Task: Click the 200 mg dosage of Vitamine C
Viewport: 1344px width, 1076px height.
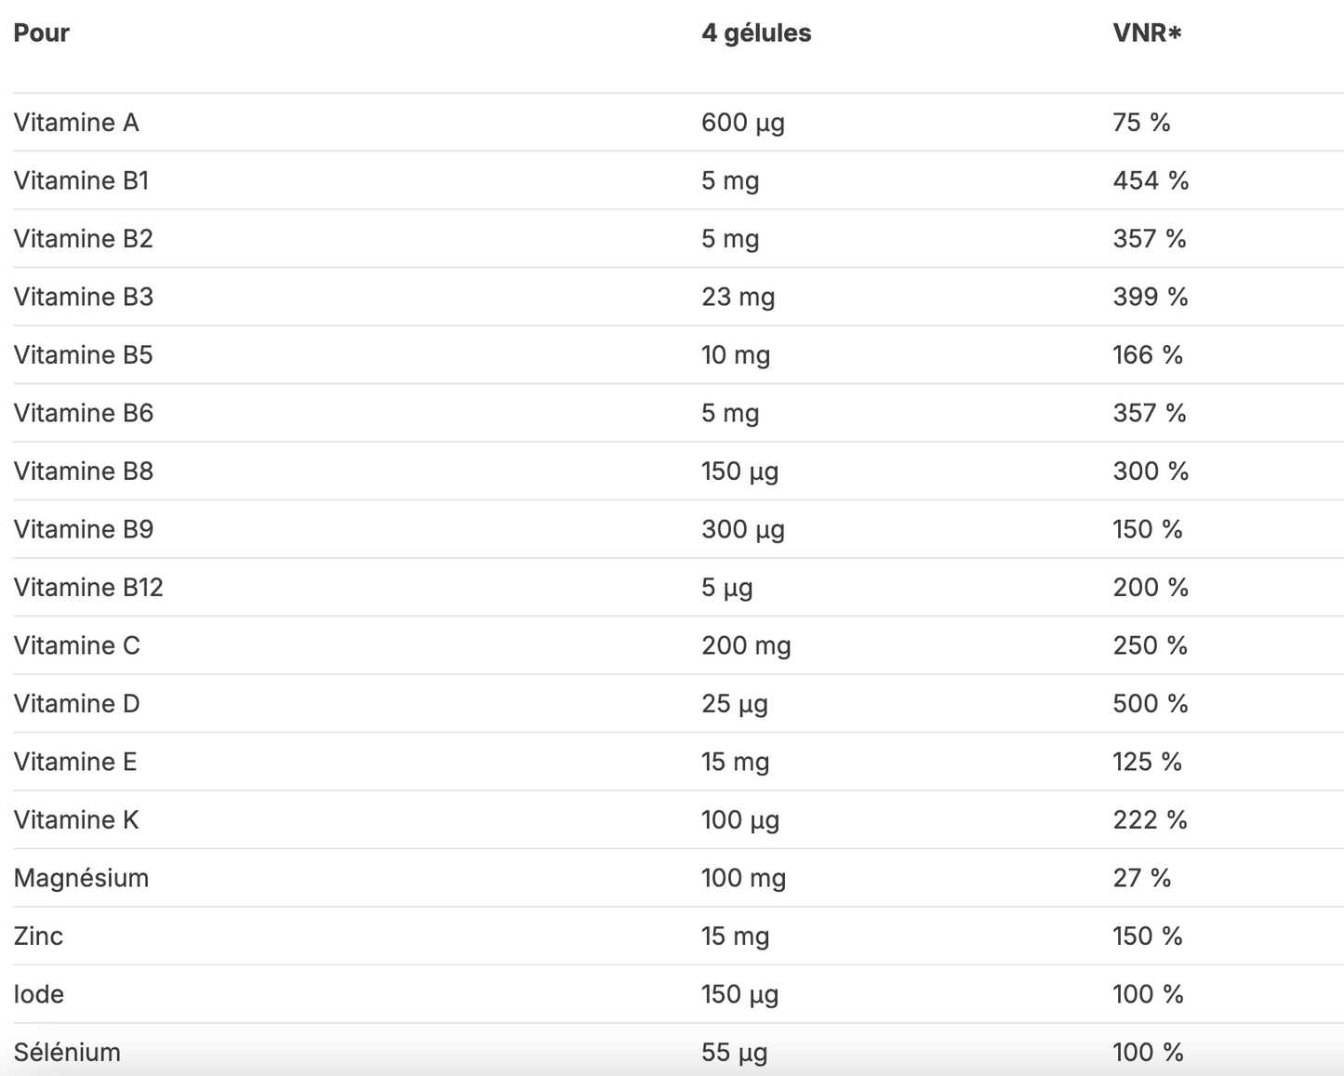Action: coord(746,645)
